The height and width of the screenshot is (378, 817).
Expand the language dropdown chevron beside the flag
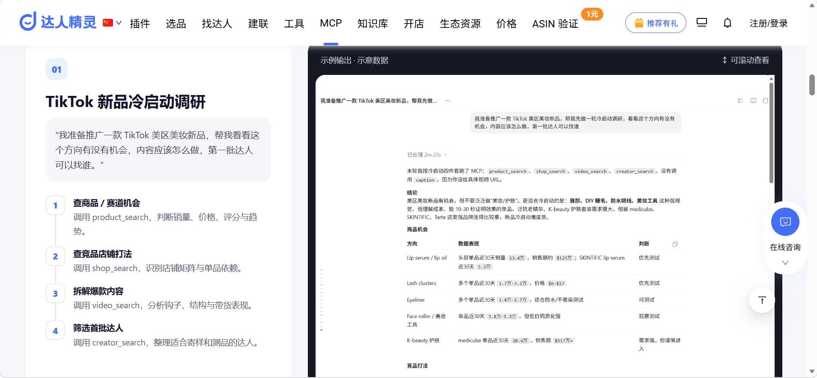[119, 23]
